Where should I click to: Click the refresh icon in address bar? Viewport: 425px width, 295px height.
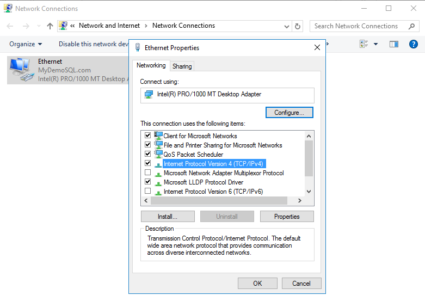point(298,26)
